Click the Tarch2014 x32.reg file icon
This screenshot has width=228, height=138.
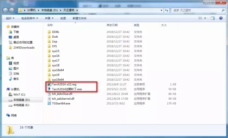click(x=49, y=85)
